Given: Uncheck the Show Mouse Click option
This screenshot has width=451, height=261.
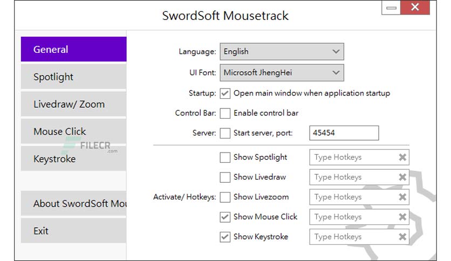Looking at the screenshot, I should [x=225, y=217].
